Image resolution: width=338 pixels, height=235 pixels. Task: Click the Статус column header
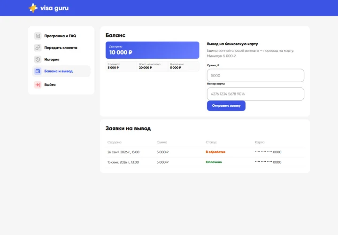click(211, 142)
